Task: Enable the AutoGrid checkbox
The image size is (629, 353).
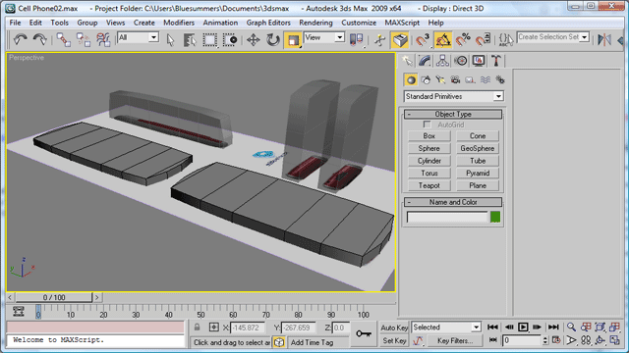Action: (x=427, y=125)
